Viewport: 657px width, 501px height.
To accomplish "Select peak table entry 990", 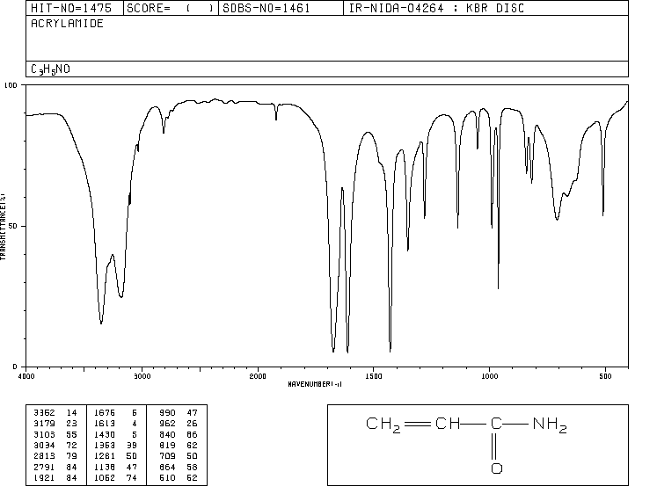I will click(167, 412).
